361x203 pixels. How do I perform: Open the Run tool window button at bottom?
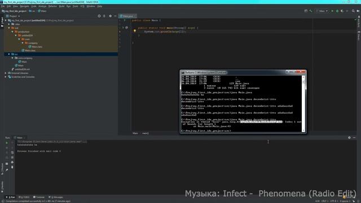(11, 197)
